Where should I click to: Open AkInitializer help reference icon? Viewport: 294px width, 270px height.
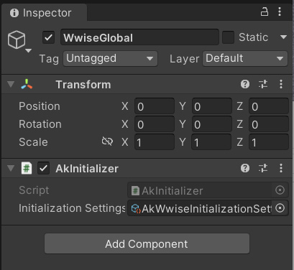[245, 168]
